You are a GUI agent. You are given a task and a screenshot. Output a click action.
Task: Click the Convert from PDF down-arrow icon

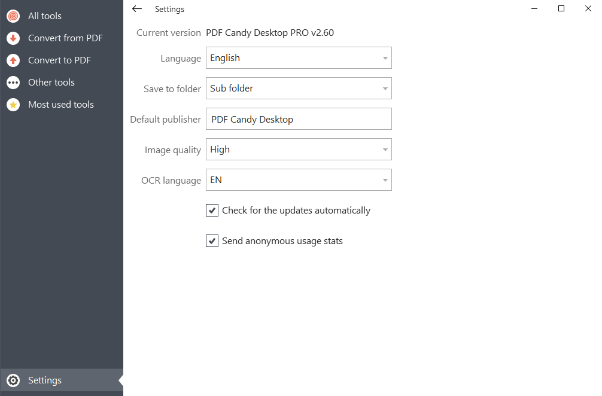[x=13, y=38]
